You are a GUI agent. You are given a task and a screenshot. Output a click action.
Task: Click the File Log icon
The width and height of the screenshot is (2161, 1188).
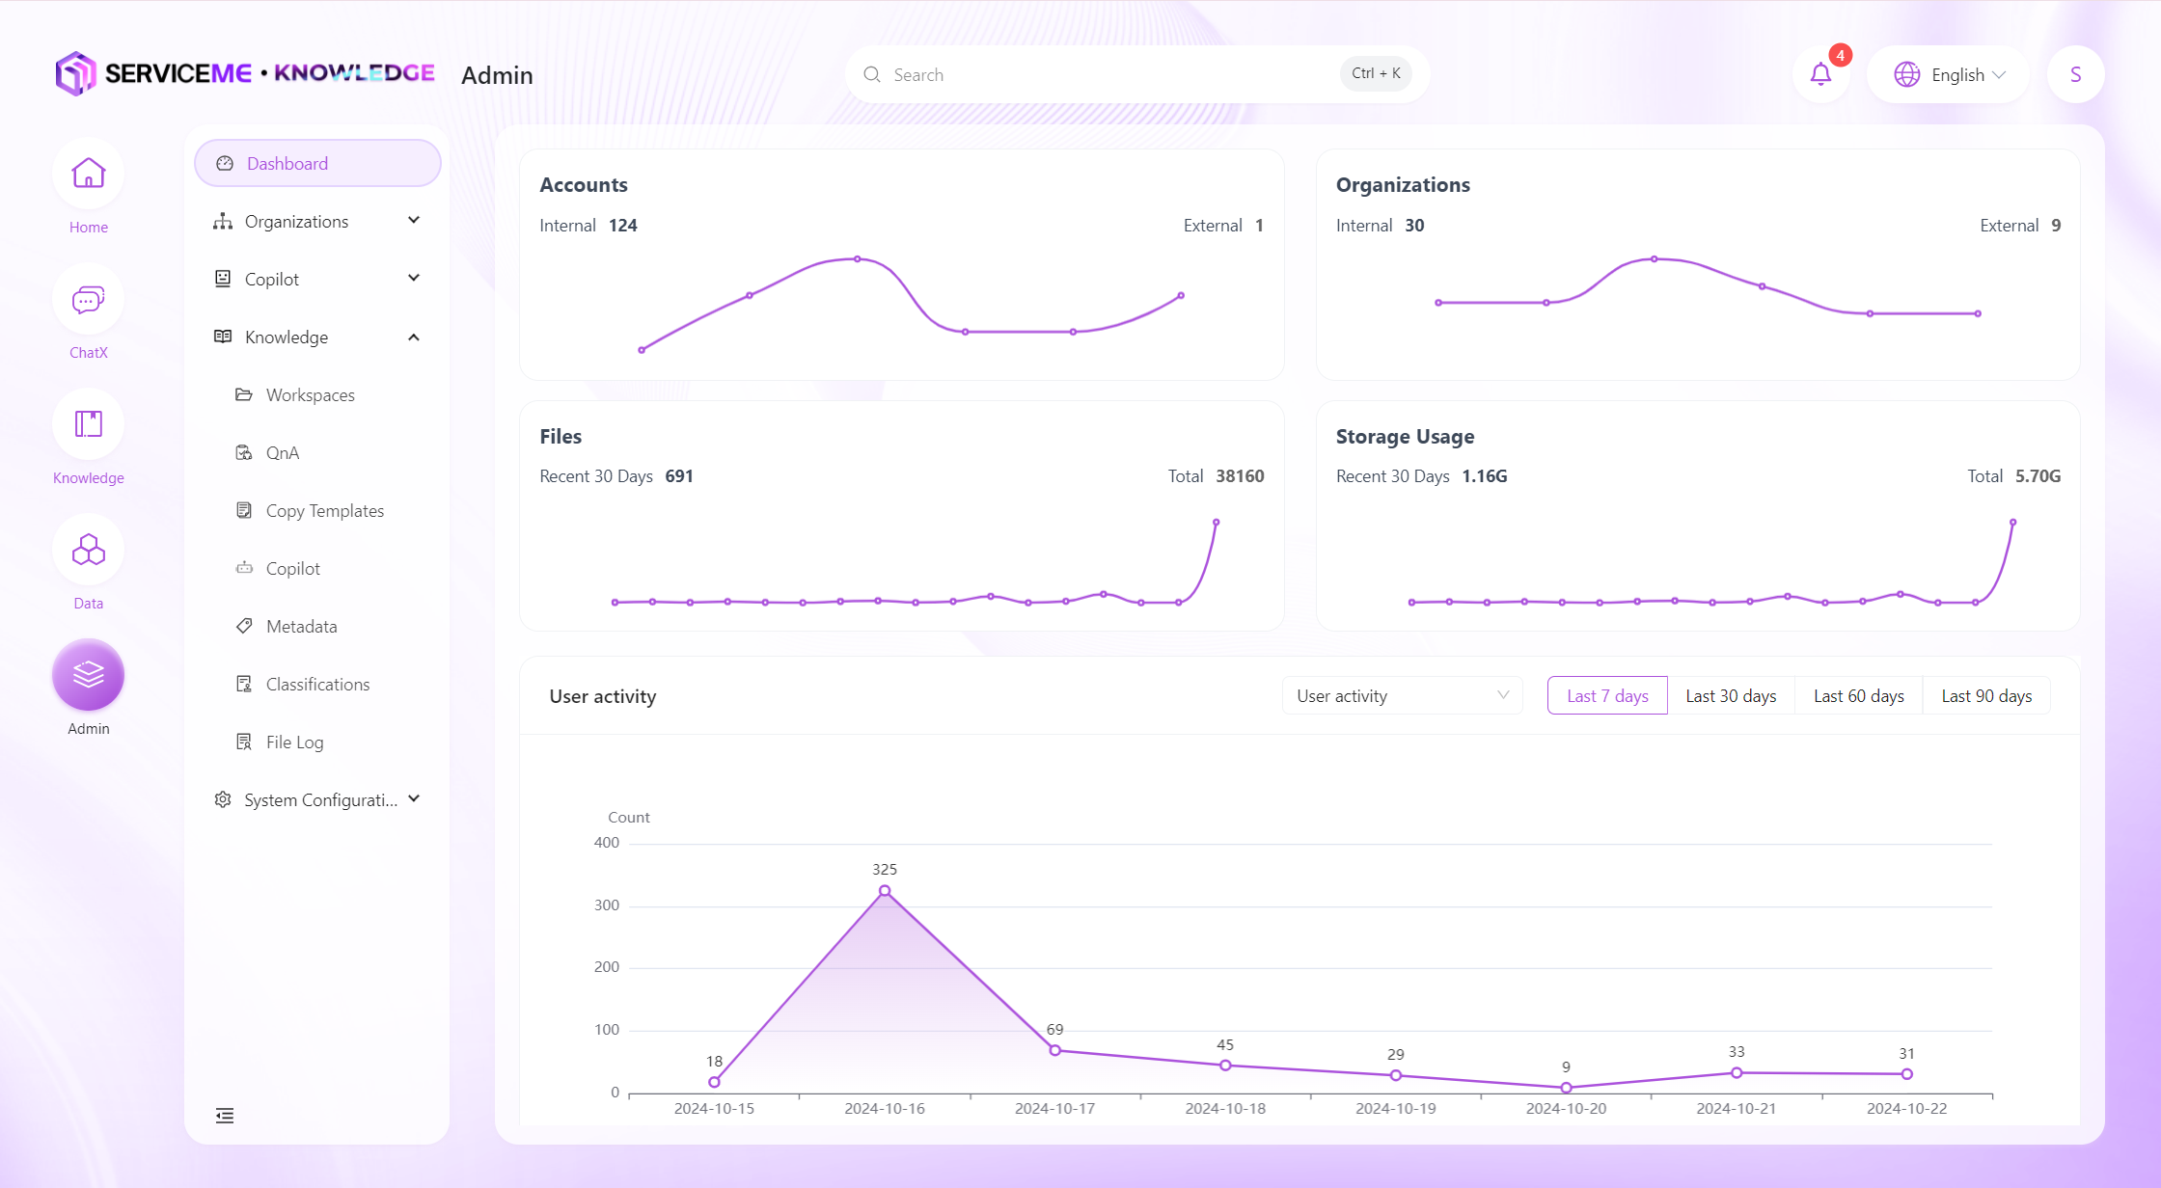(x=244, y=742)
